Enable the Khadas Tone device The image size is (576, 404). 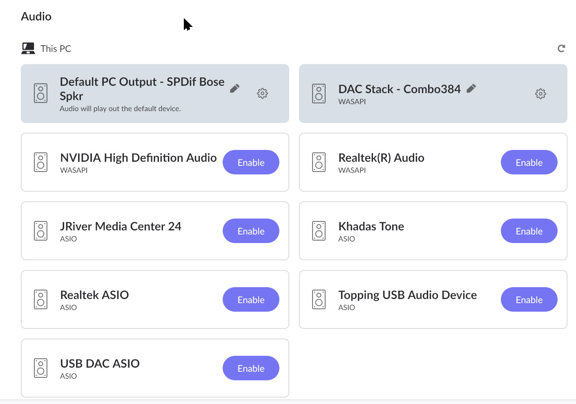tap(529, 231)
